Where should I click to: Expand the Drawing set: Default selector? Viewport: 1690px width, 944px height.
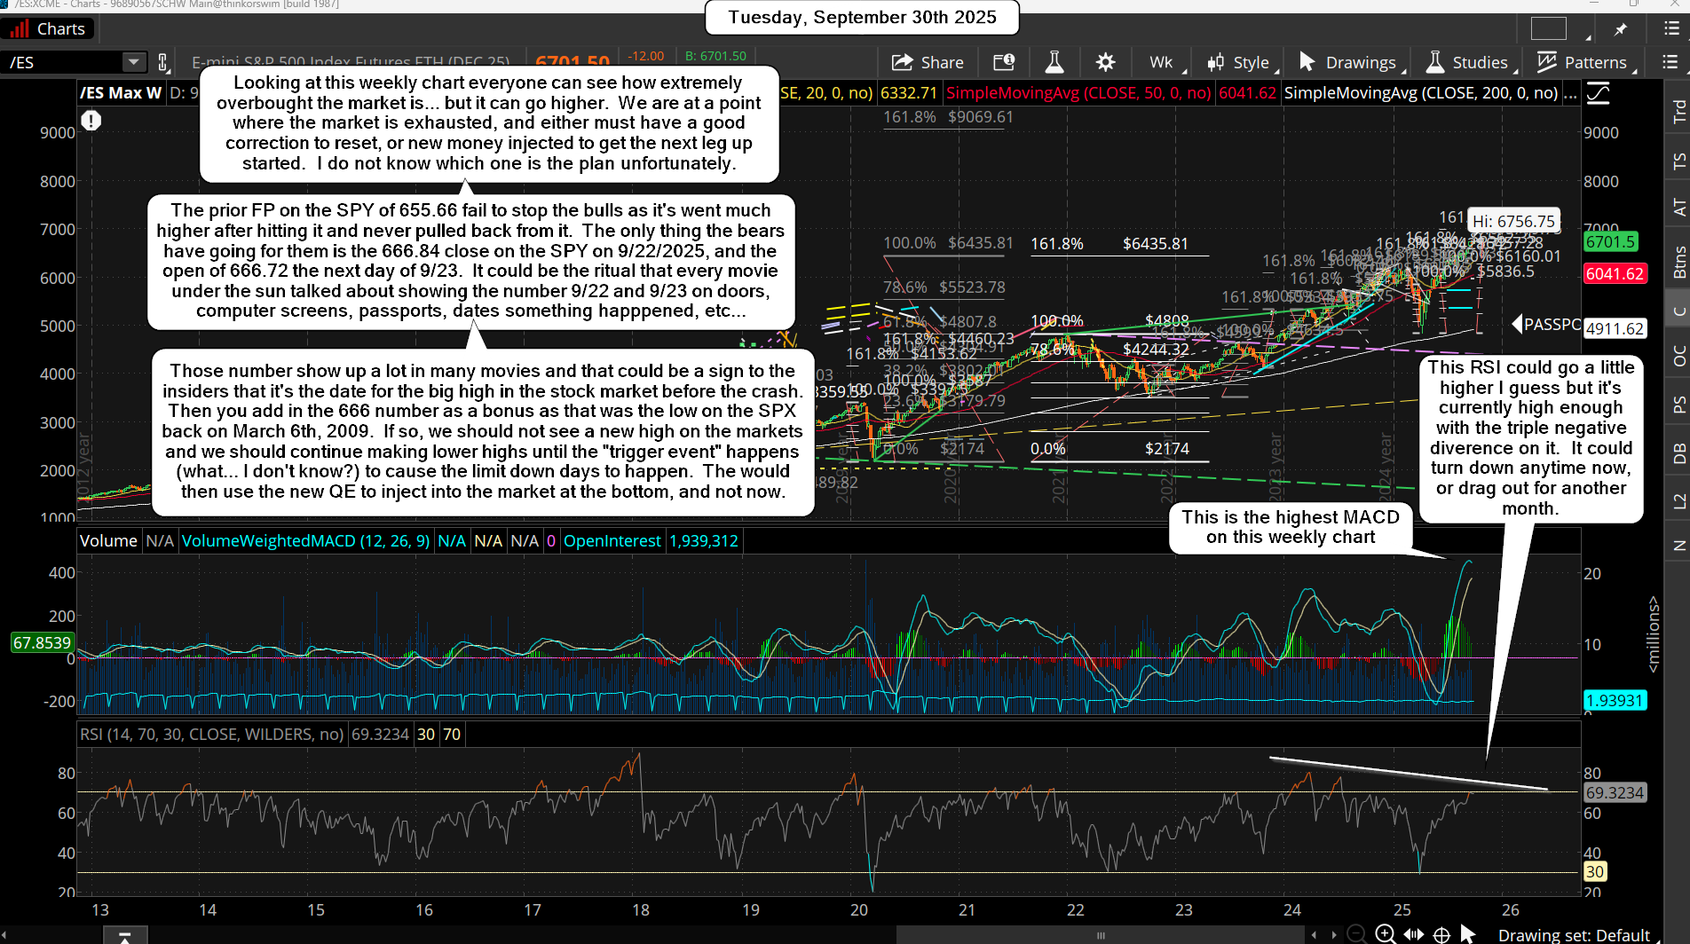tap(1573, 934)
